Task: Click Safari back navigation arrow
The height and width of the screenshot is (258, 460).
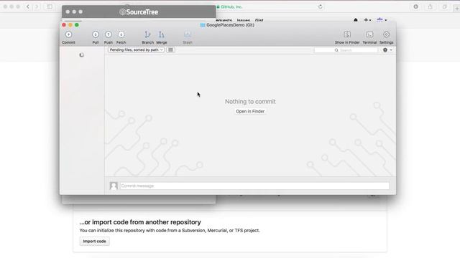Action: (27, 6)
